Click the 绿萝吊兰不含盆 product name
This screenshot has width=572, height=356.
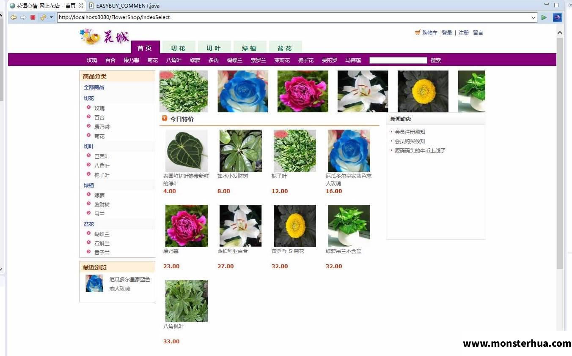click(344, 251)
